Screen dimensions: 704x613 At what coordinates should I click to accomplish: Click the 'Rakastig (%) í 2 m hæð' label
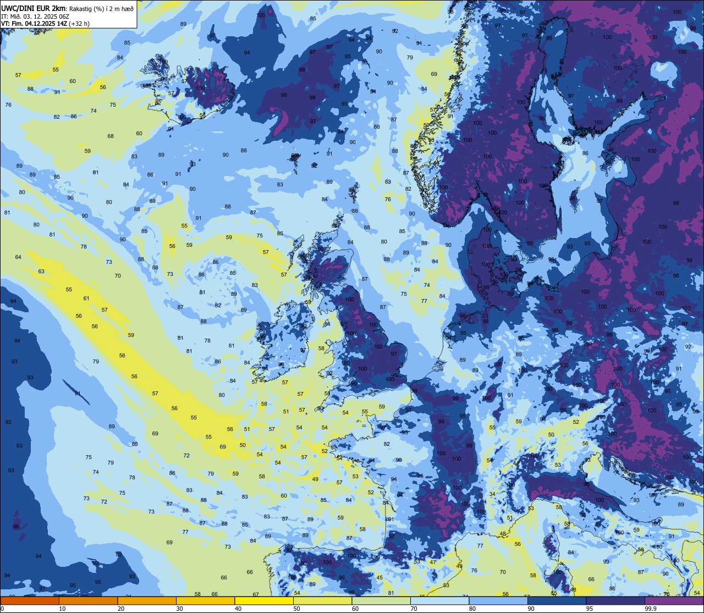[101, 9]
